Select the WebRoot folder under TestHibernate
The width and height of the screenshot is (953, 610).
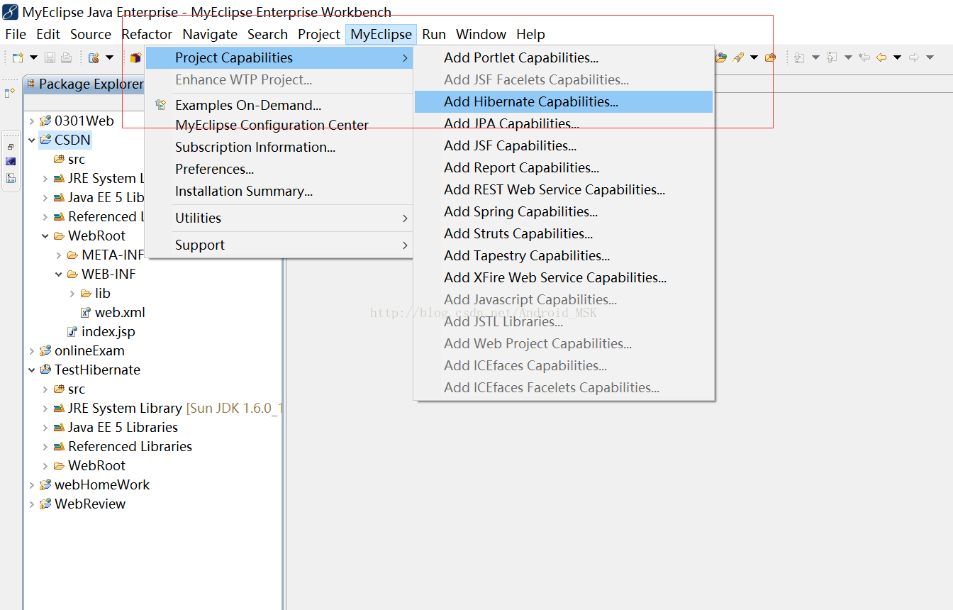[89, 465]
